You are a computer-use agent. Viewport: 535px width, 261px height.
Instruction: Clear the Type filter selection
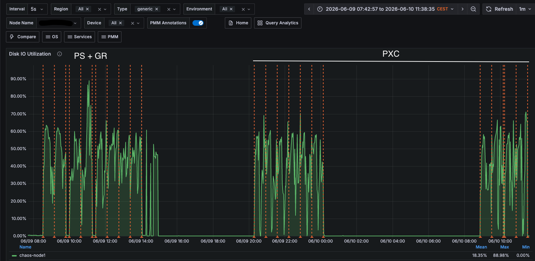(169, 9)
